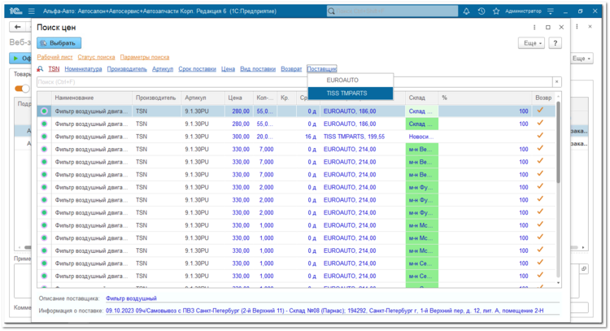The image size is (610, 331).
Task: Click the TISS TMPARTS, 199,55 cell
Action: [363, 137]
